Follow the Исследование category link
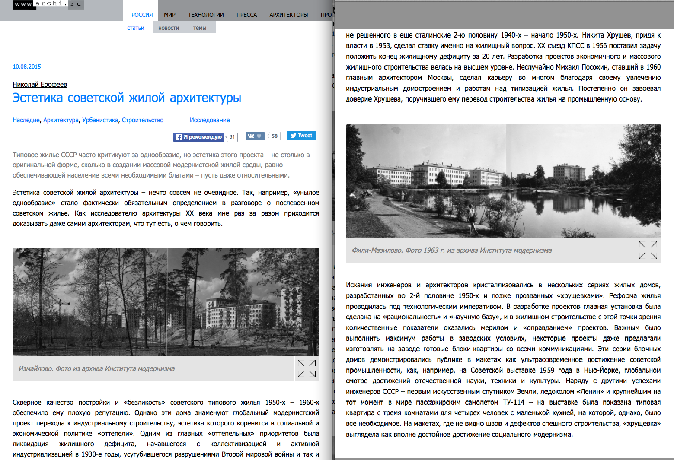Screen dimensions: 674x460 pos(210,120)
